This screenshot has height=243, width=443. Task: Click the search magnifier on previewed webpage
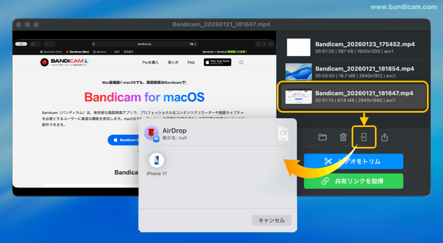point(241,62)
